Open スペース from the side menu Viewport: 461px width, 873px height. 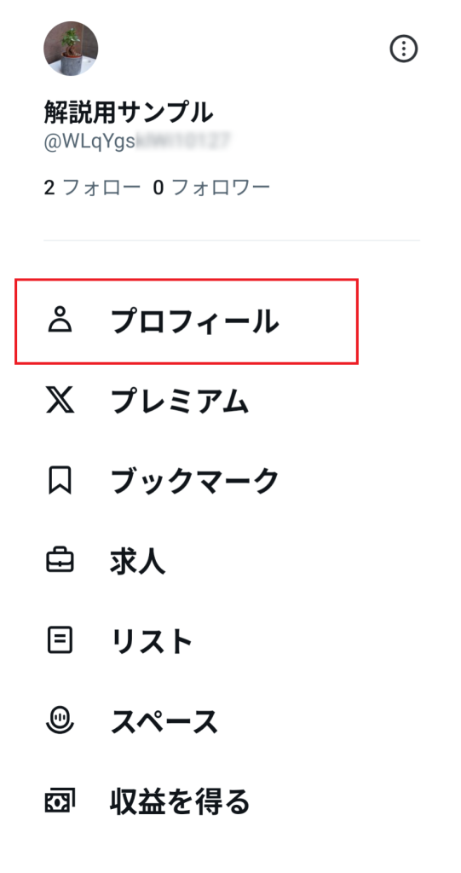(164, 721)
